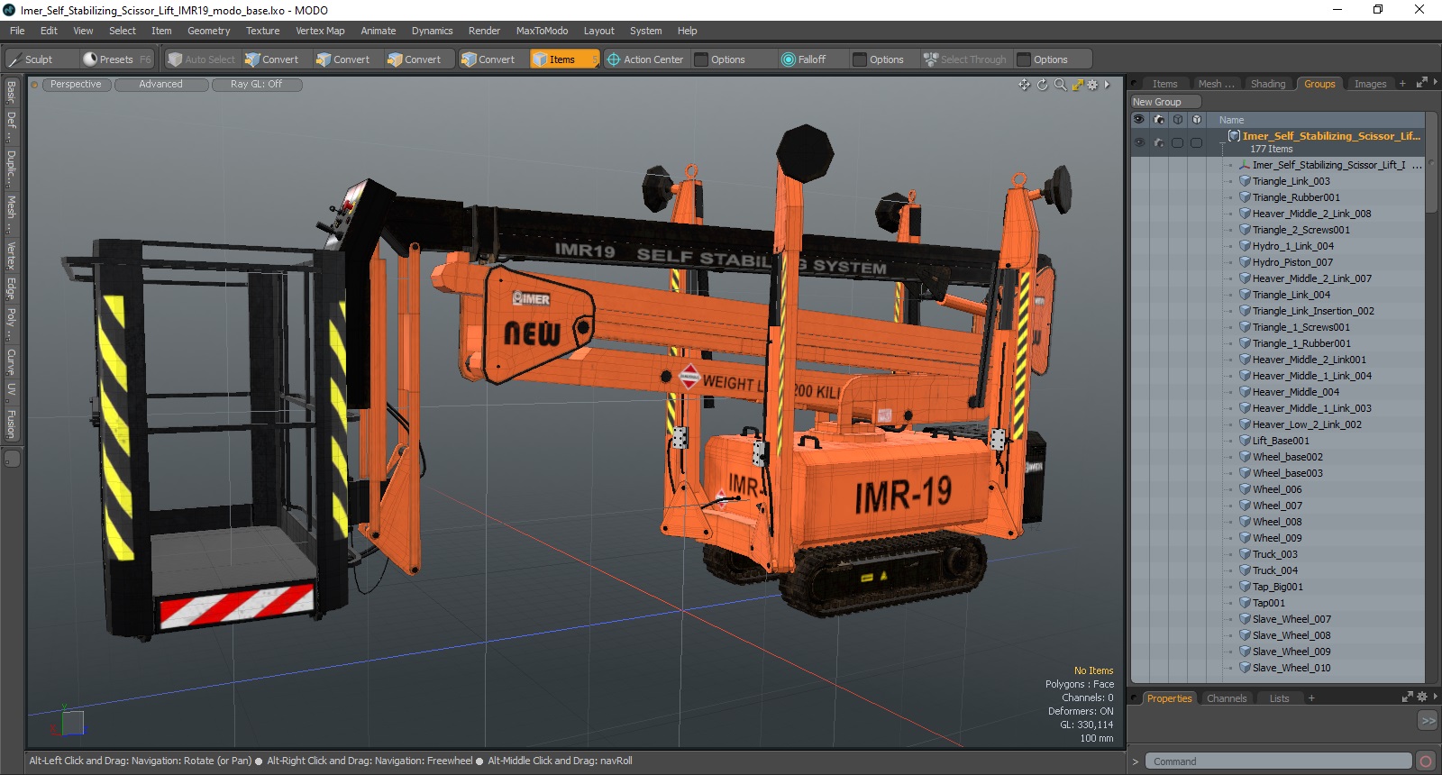Image resolution: width=1442 pixels, height=775 pixels.
Task: Open the MaxToModo menu
Action: tap(542, 31)
